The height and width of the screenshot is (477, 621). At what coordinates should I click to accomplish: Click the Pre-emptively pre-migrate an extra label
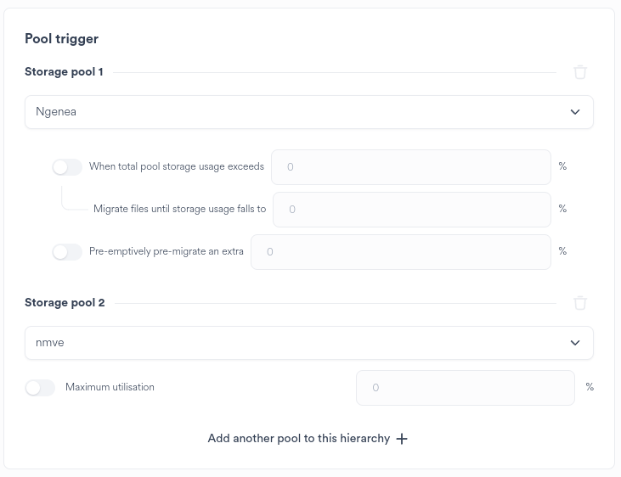point(167,251)
